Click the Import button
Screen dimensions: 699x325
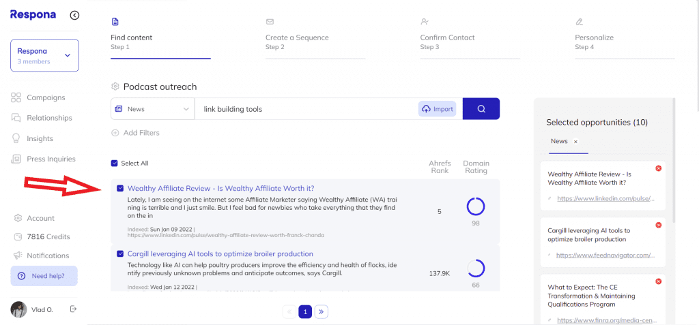coord(438,108)
